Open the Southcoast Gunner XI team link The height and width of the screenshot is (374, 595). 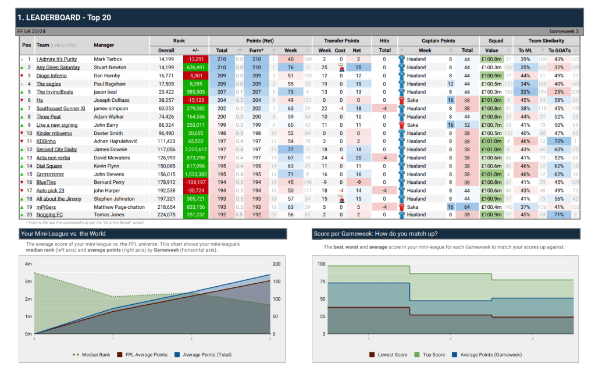click(x=60, y=108)
